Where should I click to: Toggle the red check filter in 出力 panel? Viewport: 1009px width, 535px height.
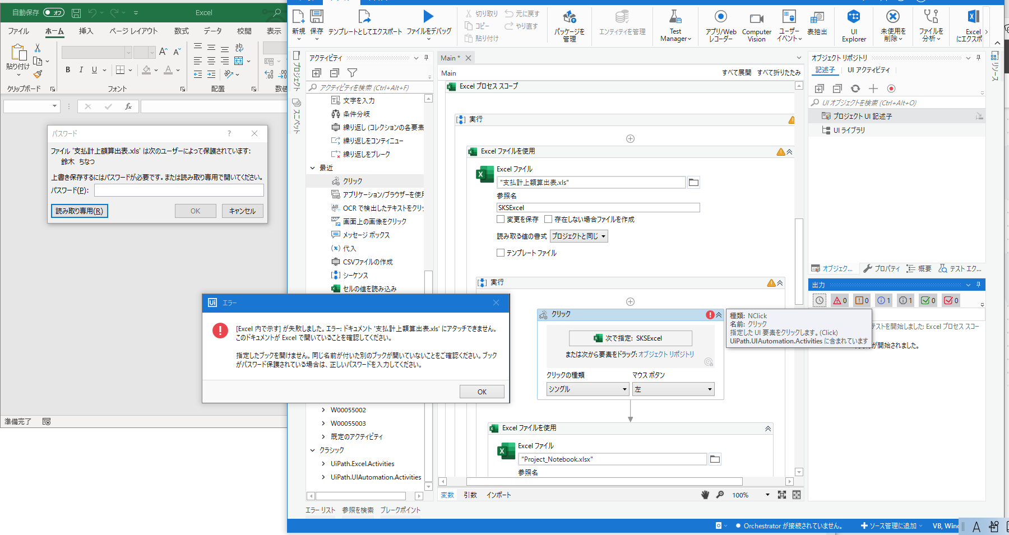(951, 300)
